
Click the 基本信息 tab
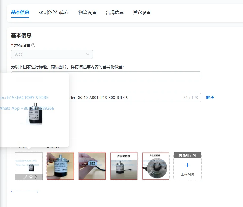point(20,13)
